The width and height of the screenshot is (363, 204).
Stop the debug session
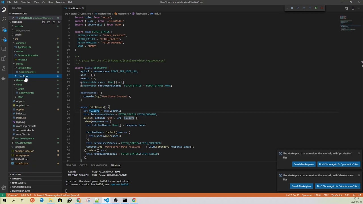(x=322, y=8)
